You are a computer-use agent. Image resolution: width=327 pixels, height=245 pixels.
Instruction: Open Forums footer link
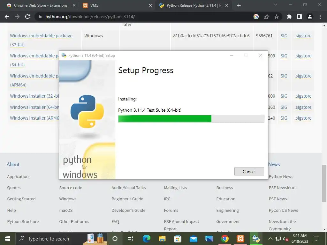point(171,210)
